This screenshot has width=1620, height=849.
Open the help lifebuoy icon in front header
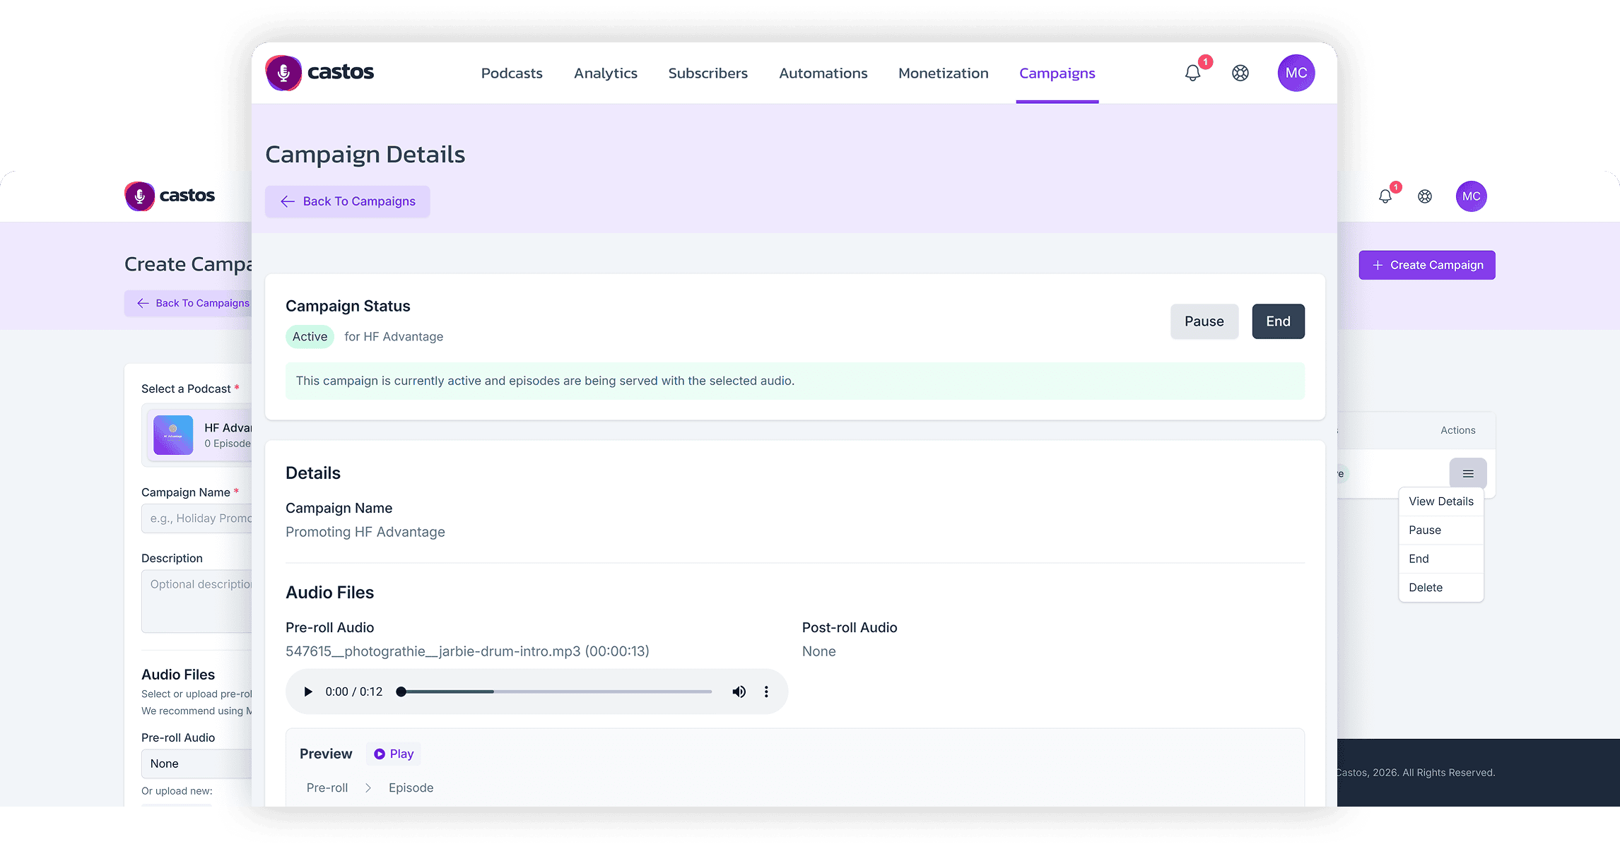click(1240, 73)
